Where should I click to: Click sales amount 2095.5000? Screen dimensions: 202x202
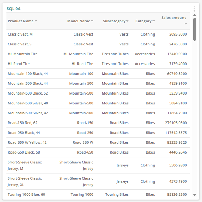pyautogui.click(x=178, y=34)
